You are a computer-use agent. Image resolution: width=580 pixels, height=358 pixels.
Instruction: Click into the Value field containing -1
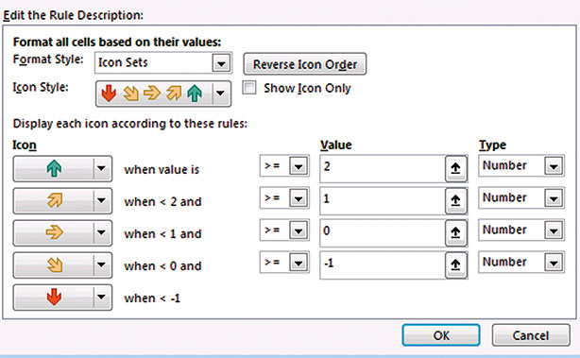tap(383, 265)
